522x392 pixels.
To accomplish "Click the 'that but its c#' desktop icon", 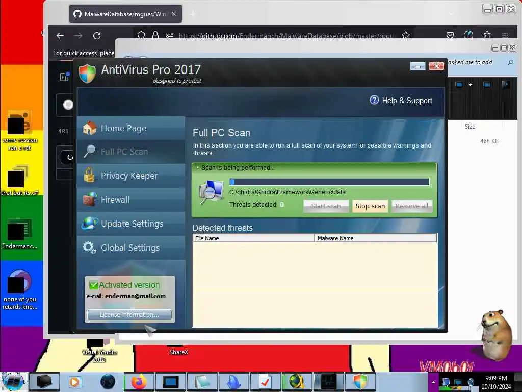I will click(20, 180).
